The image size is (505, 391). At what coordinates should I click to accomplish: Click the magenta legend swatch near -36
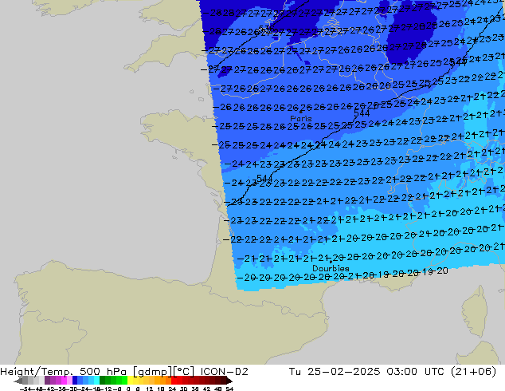pos(64,381)
